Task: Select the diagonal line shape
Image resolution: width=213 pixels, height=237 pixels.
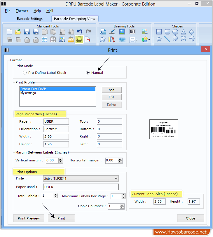Action: (167, 39)
